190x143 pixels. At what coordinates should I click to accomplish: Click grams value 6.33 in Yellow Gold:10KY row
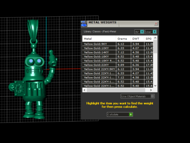click(x=121, y=48)
